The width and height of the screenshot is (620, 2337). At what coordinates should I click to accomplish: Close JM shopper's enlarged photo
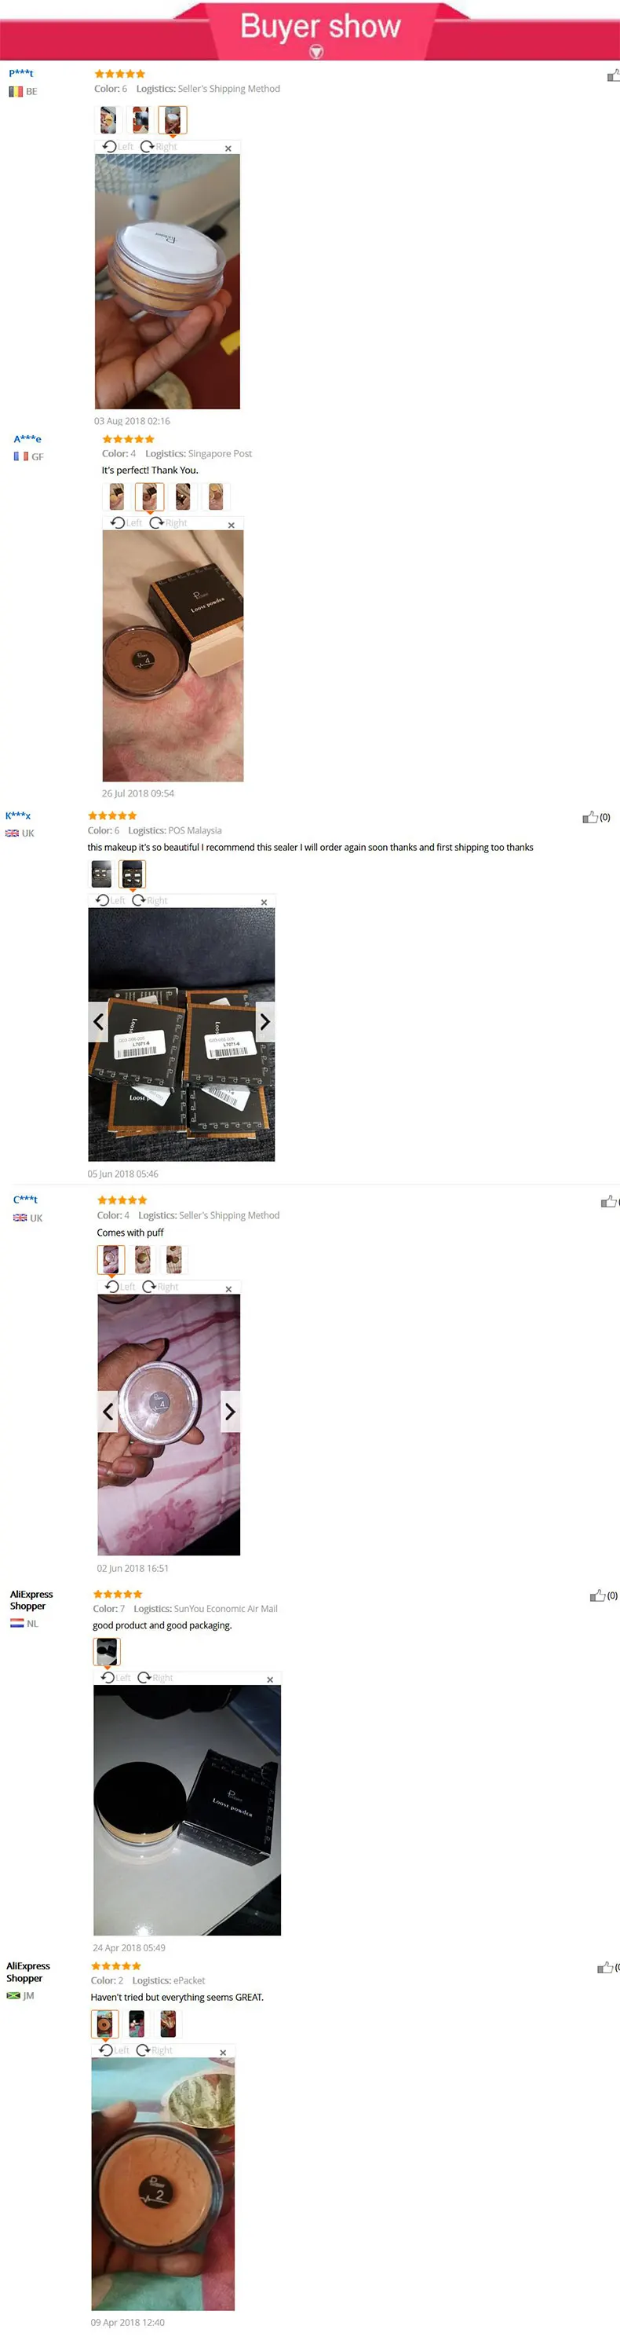point(223,2052)
